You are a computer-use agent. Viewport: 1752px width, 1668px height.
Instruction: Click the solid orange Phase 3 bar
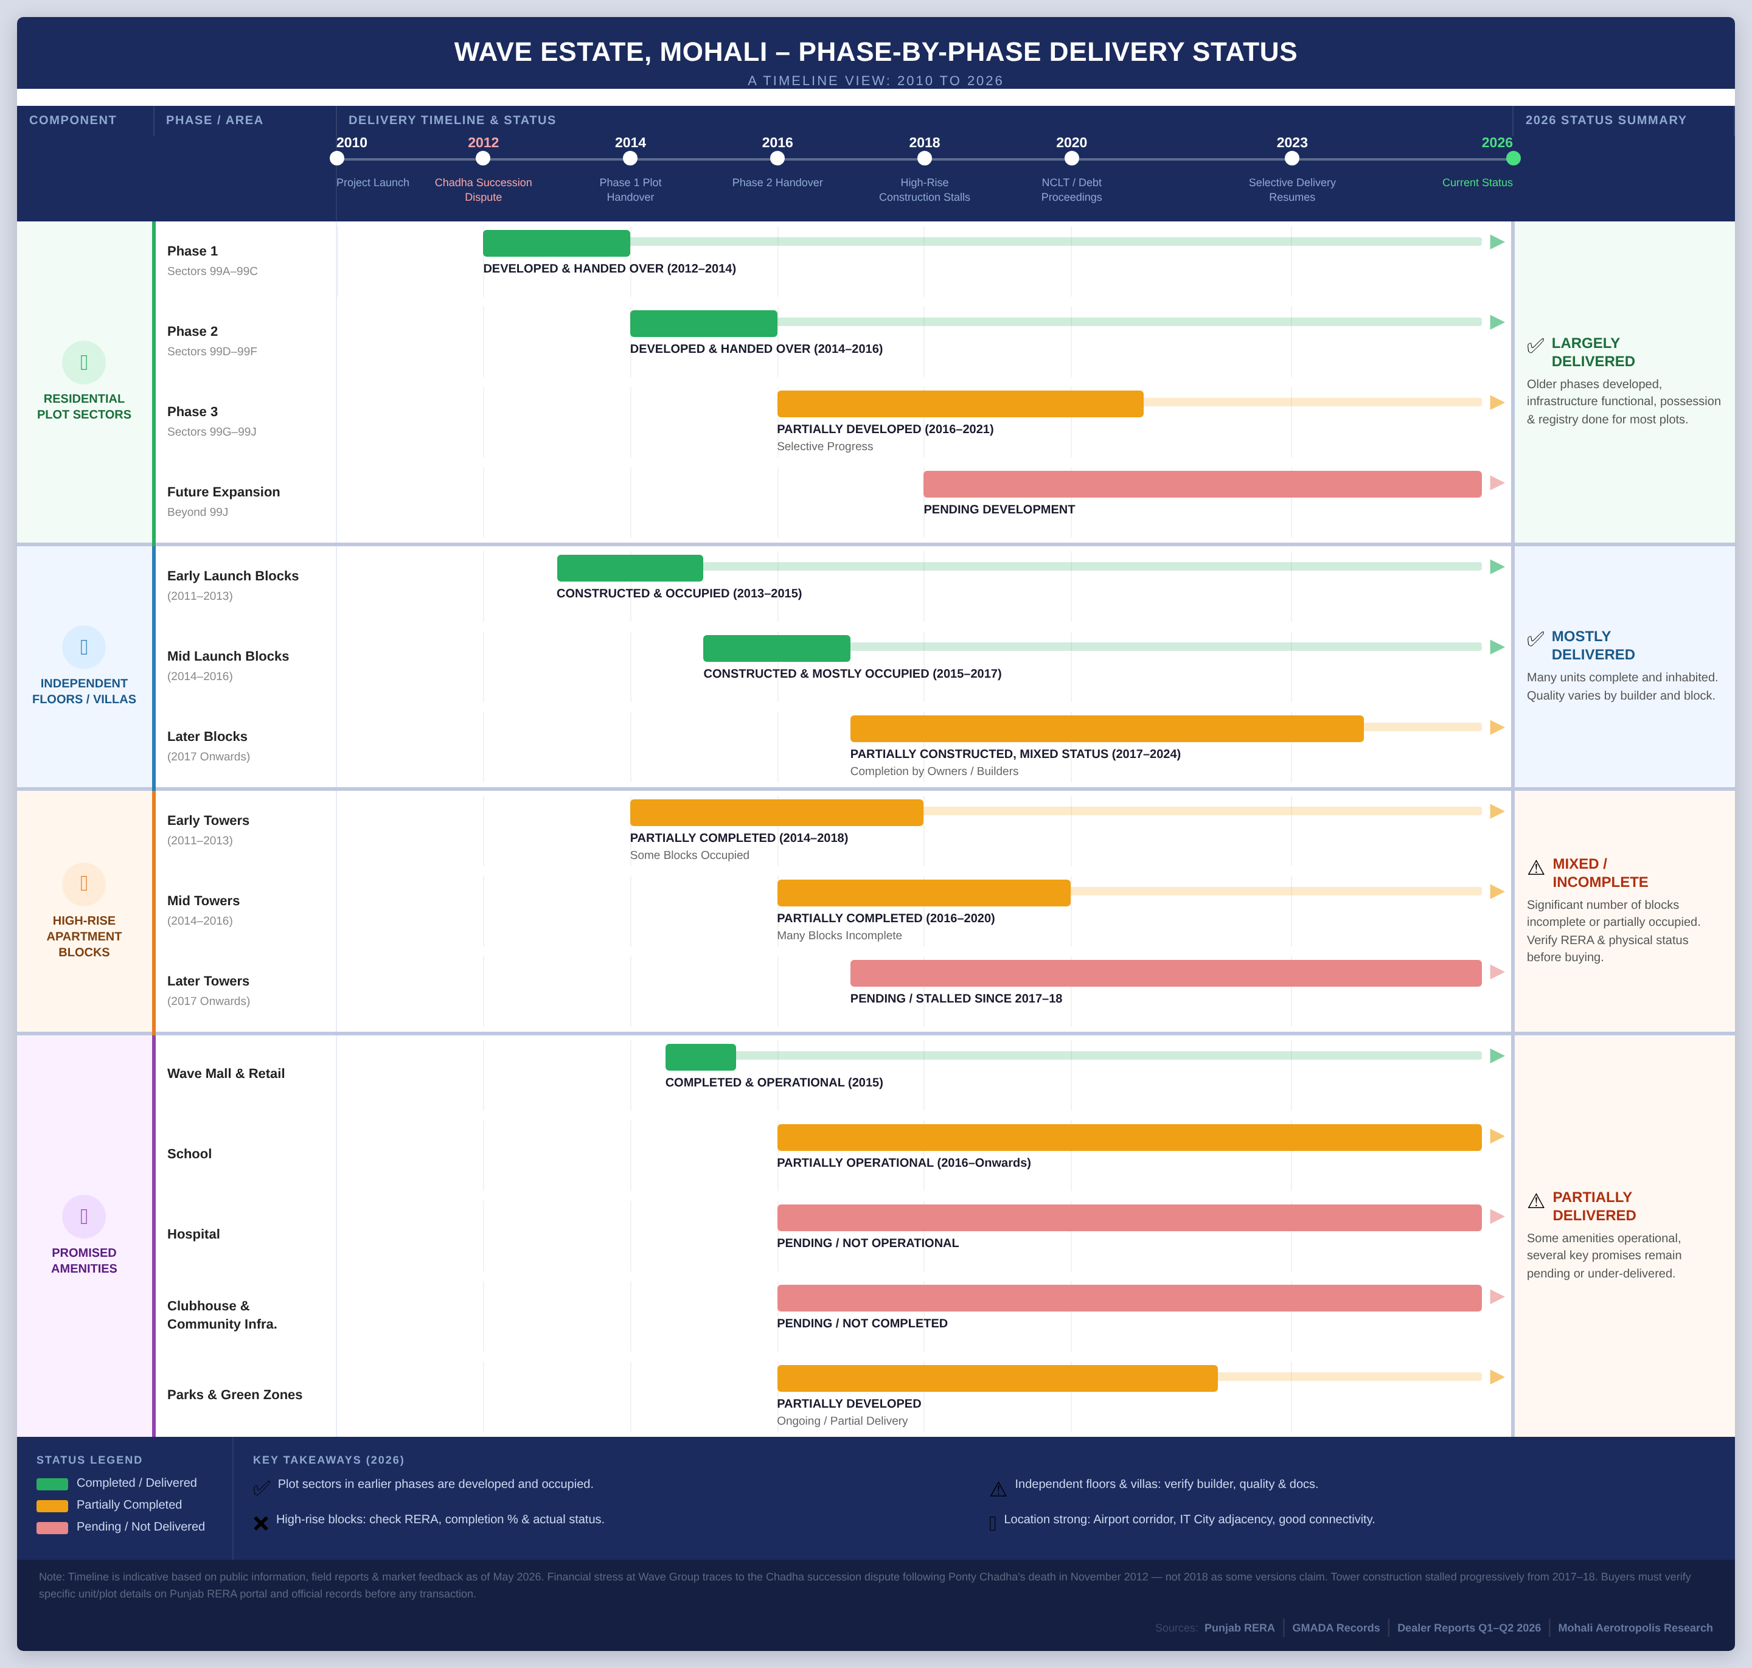coord(961,404)
